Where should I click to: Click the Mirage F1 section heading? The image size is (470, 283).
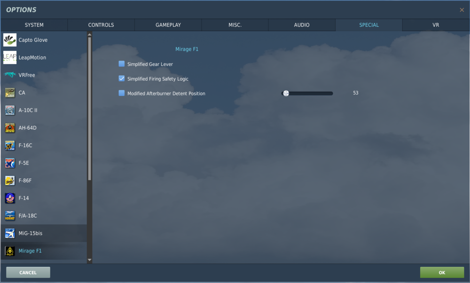pos(187,49)
